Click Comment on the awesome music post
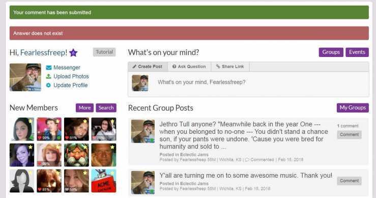376x198 pixels. (x=349, y=181)
